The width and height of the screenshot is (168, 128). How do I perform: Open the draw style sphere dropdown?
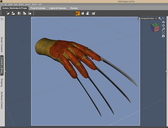[160, 18]
